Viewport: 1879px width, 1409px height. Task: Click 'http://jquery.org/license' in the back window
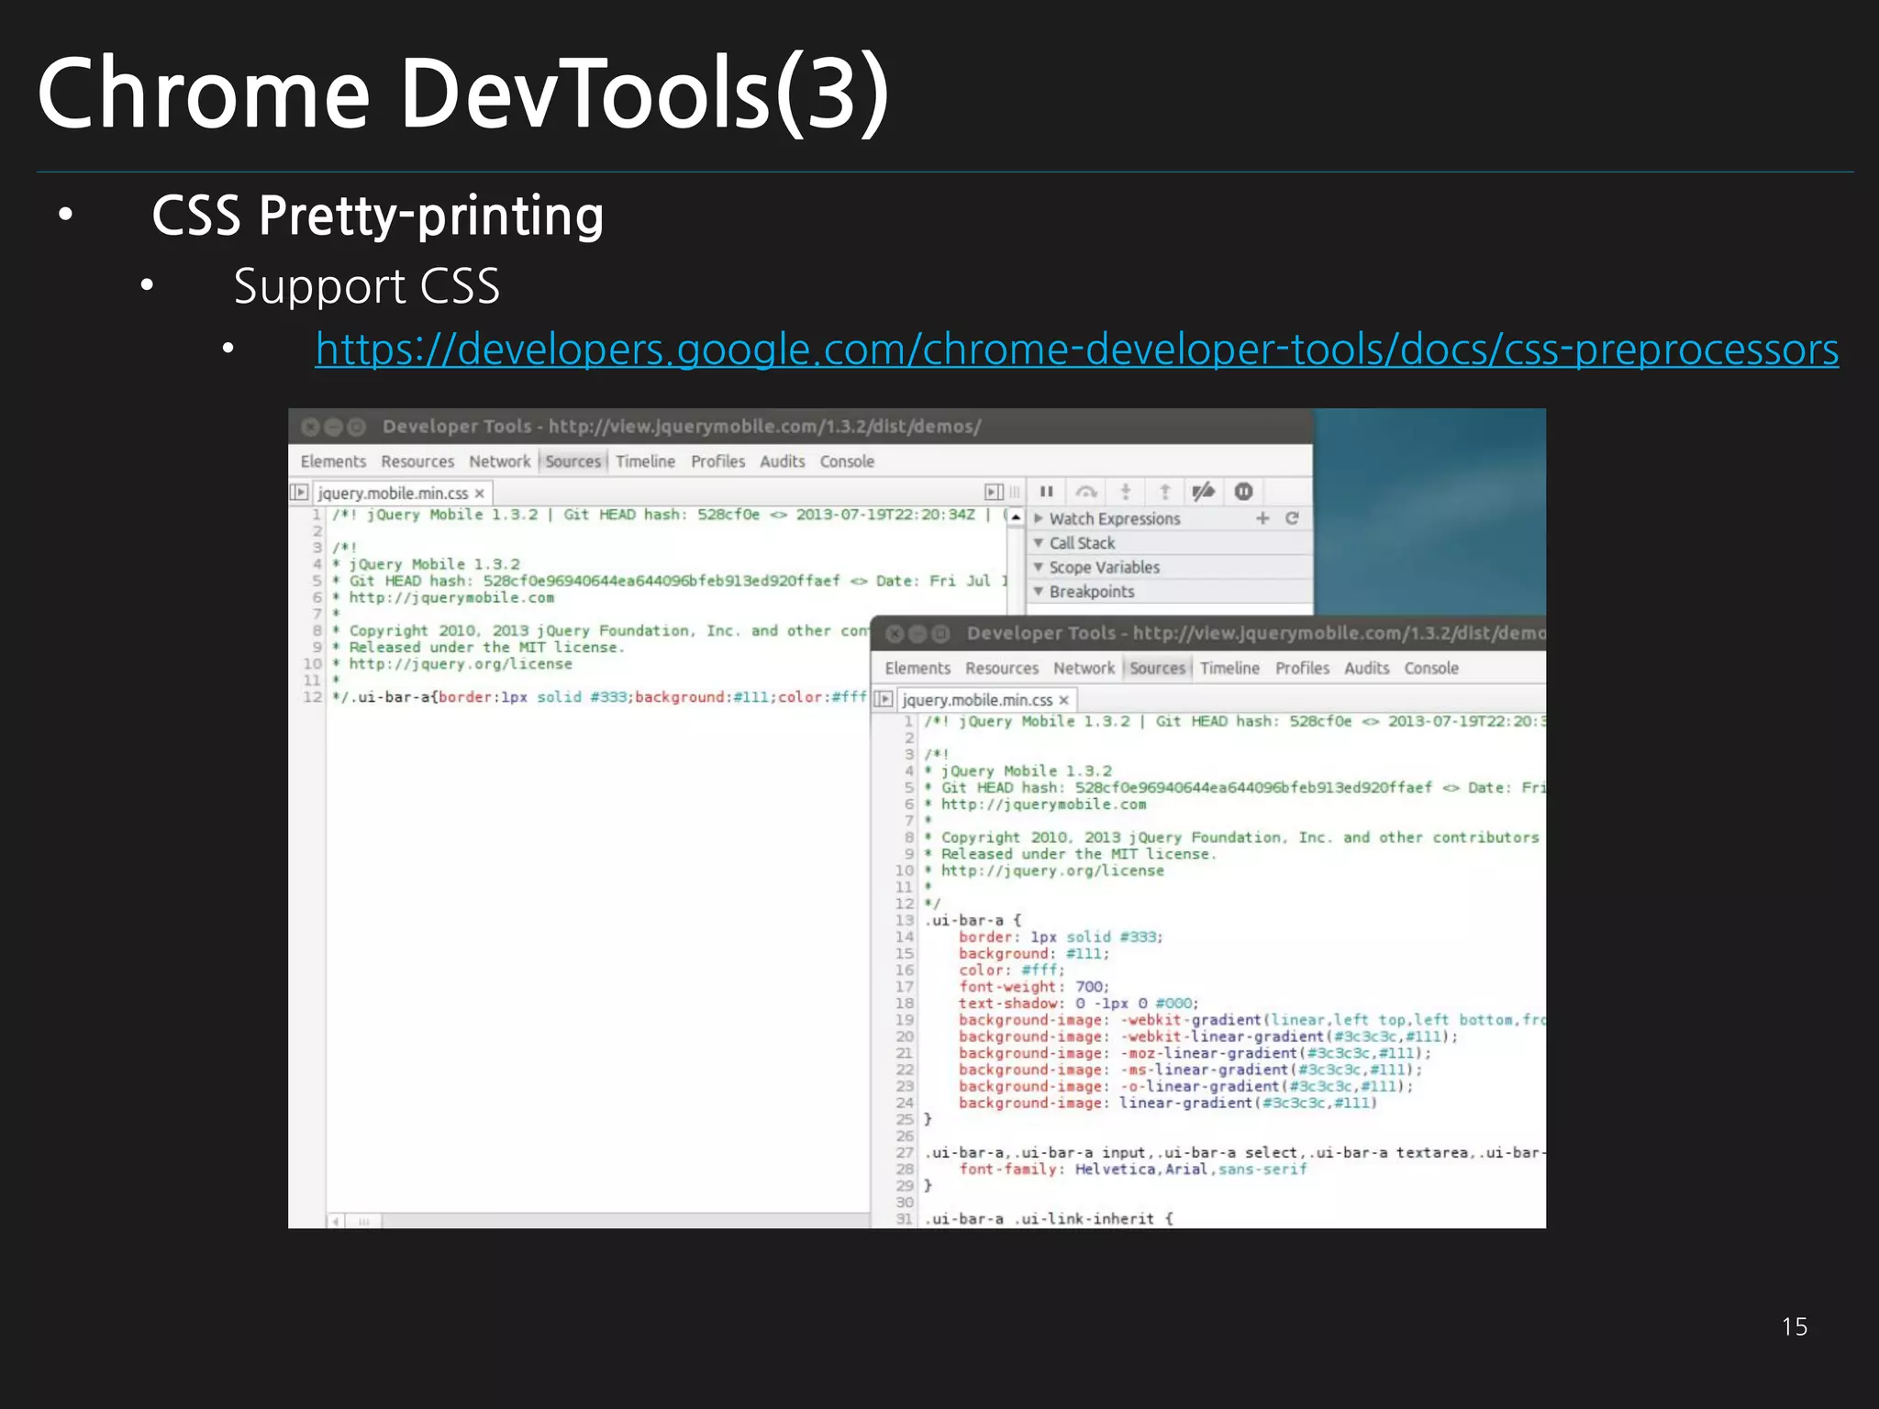coord(461,664)
